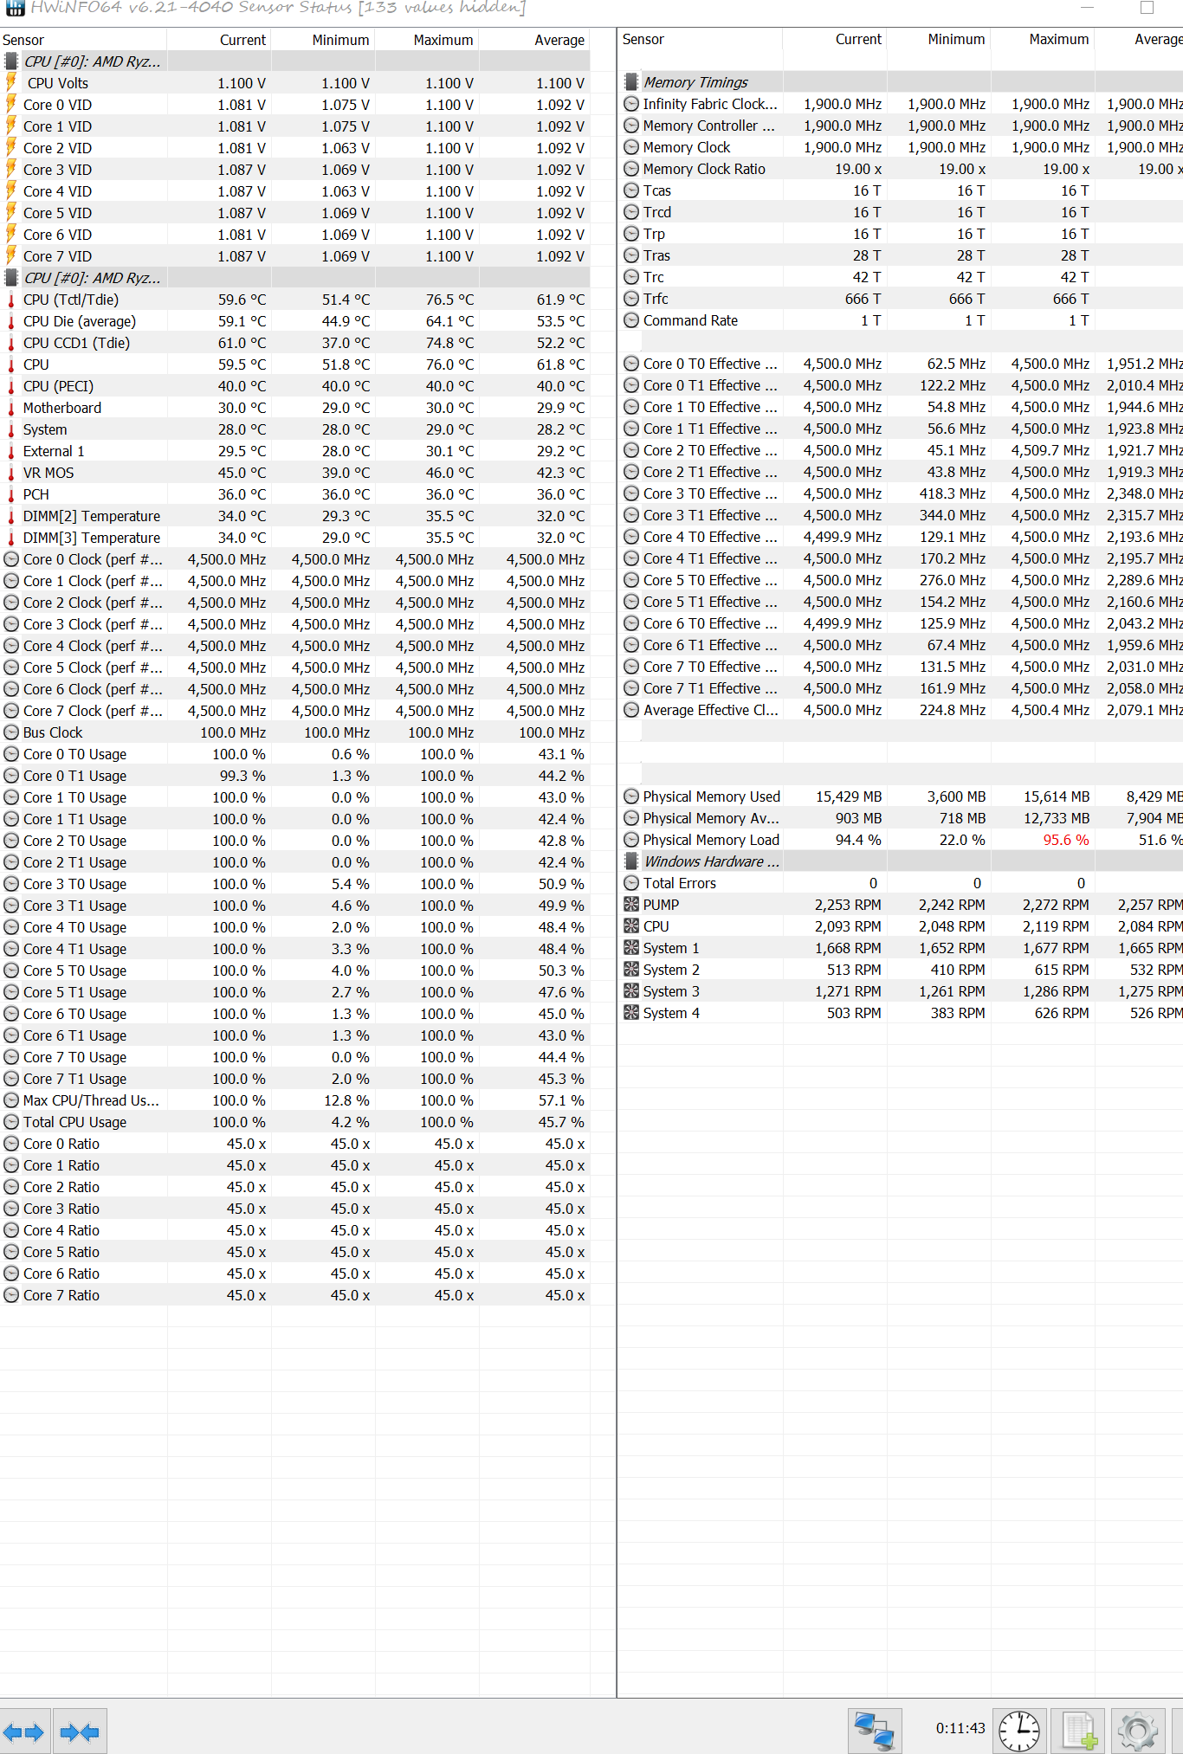Start logging with the sheet-plus icon

click(x=1078, y=1731)
